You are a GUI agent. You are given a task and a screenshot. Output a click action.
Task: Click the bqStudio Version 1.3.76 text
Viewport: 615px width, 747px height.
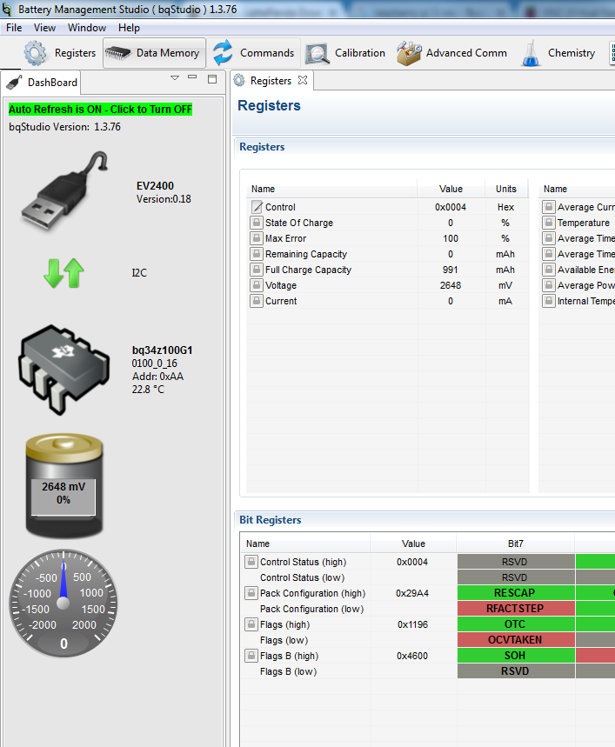click(x=64, y=127)
